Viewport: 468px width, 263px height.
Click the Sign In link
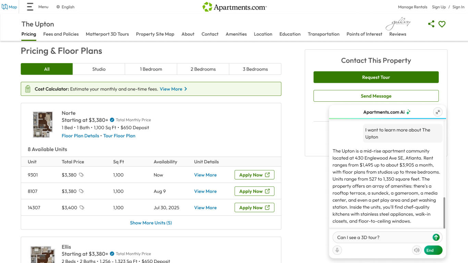pyautogui.click(x=458, y=7)
